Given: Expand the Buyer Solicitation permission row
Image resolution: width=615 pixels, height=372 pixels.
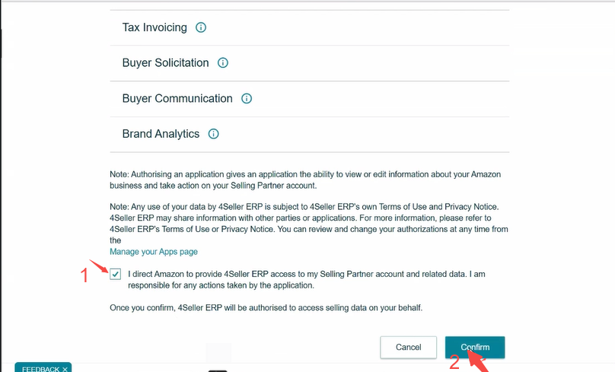Looking at the screenshot, I should [x=165, y=63].
